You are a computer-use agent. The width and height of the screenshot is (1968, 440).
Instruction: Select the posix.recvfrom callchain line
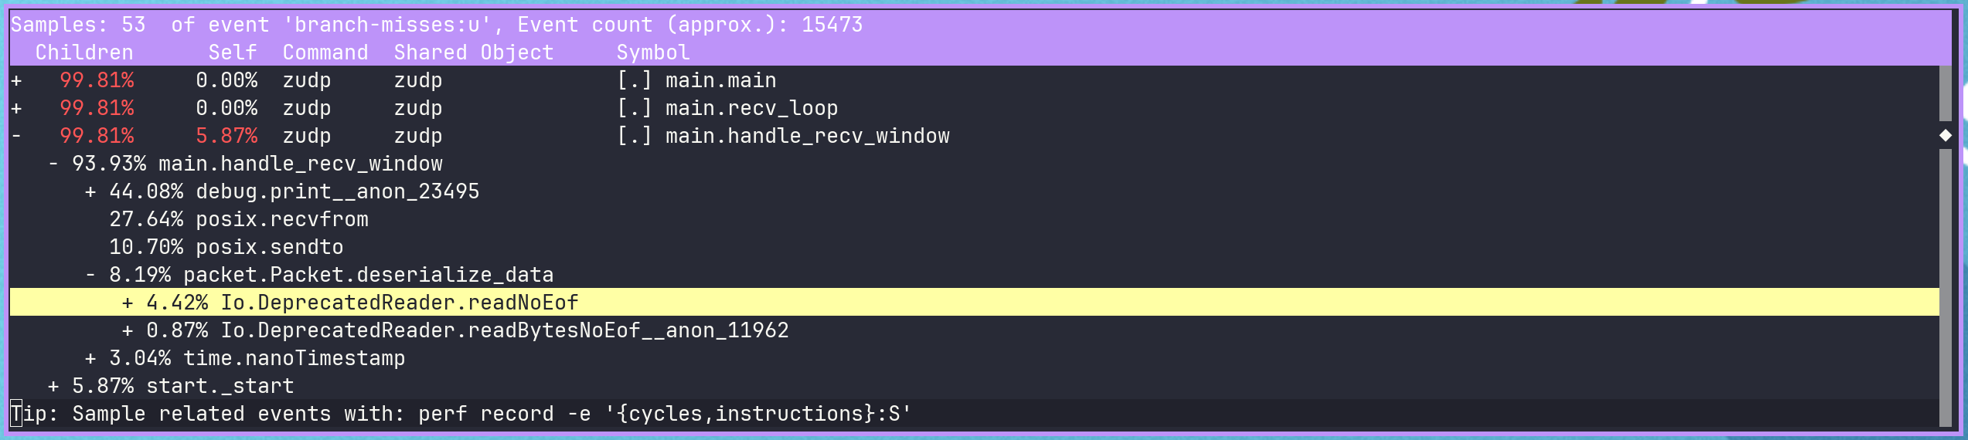281,219
